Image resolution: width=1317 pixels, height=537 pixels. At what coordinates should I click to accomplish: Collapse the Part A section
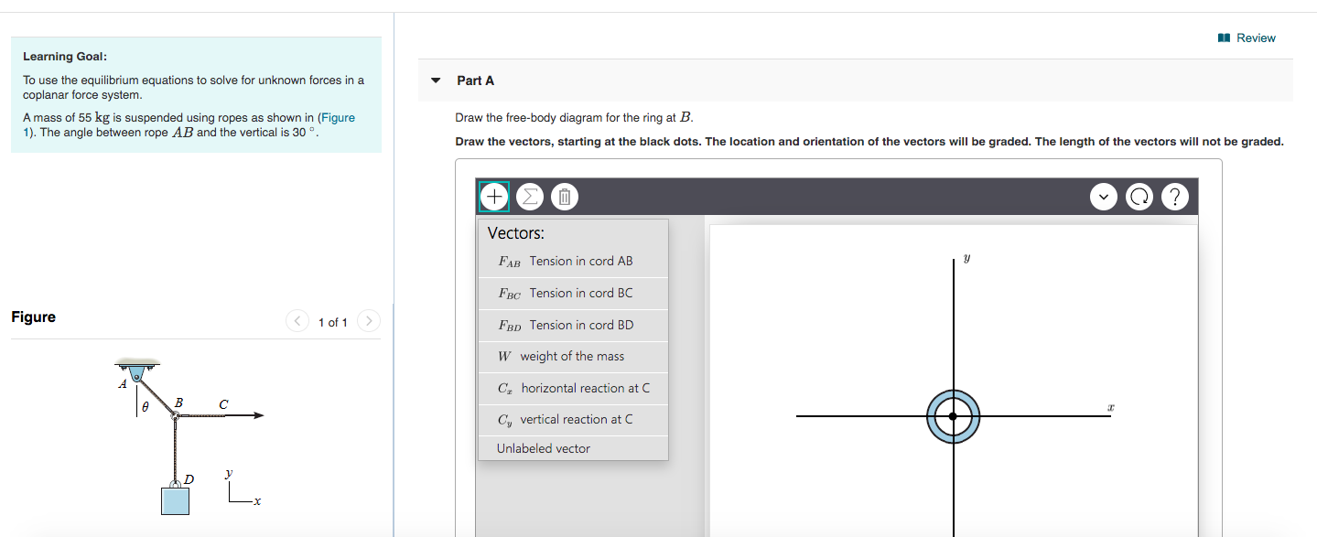tap(436, 81)
